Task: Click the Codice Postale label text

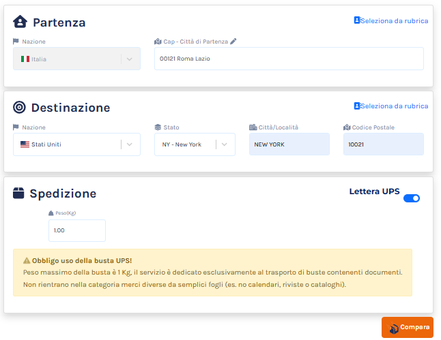Action: [x=373, y=127]
